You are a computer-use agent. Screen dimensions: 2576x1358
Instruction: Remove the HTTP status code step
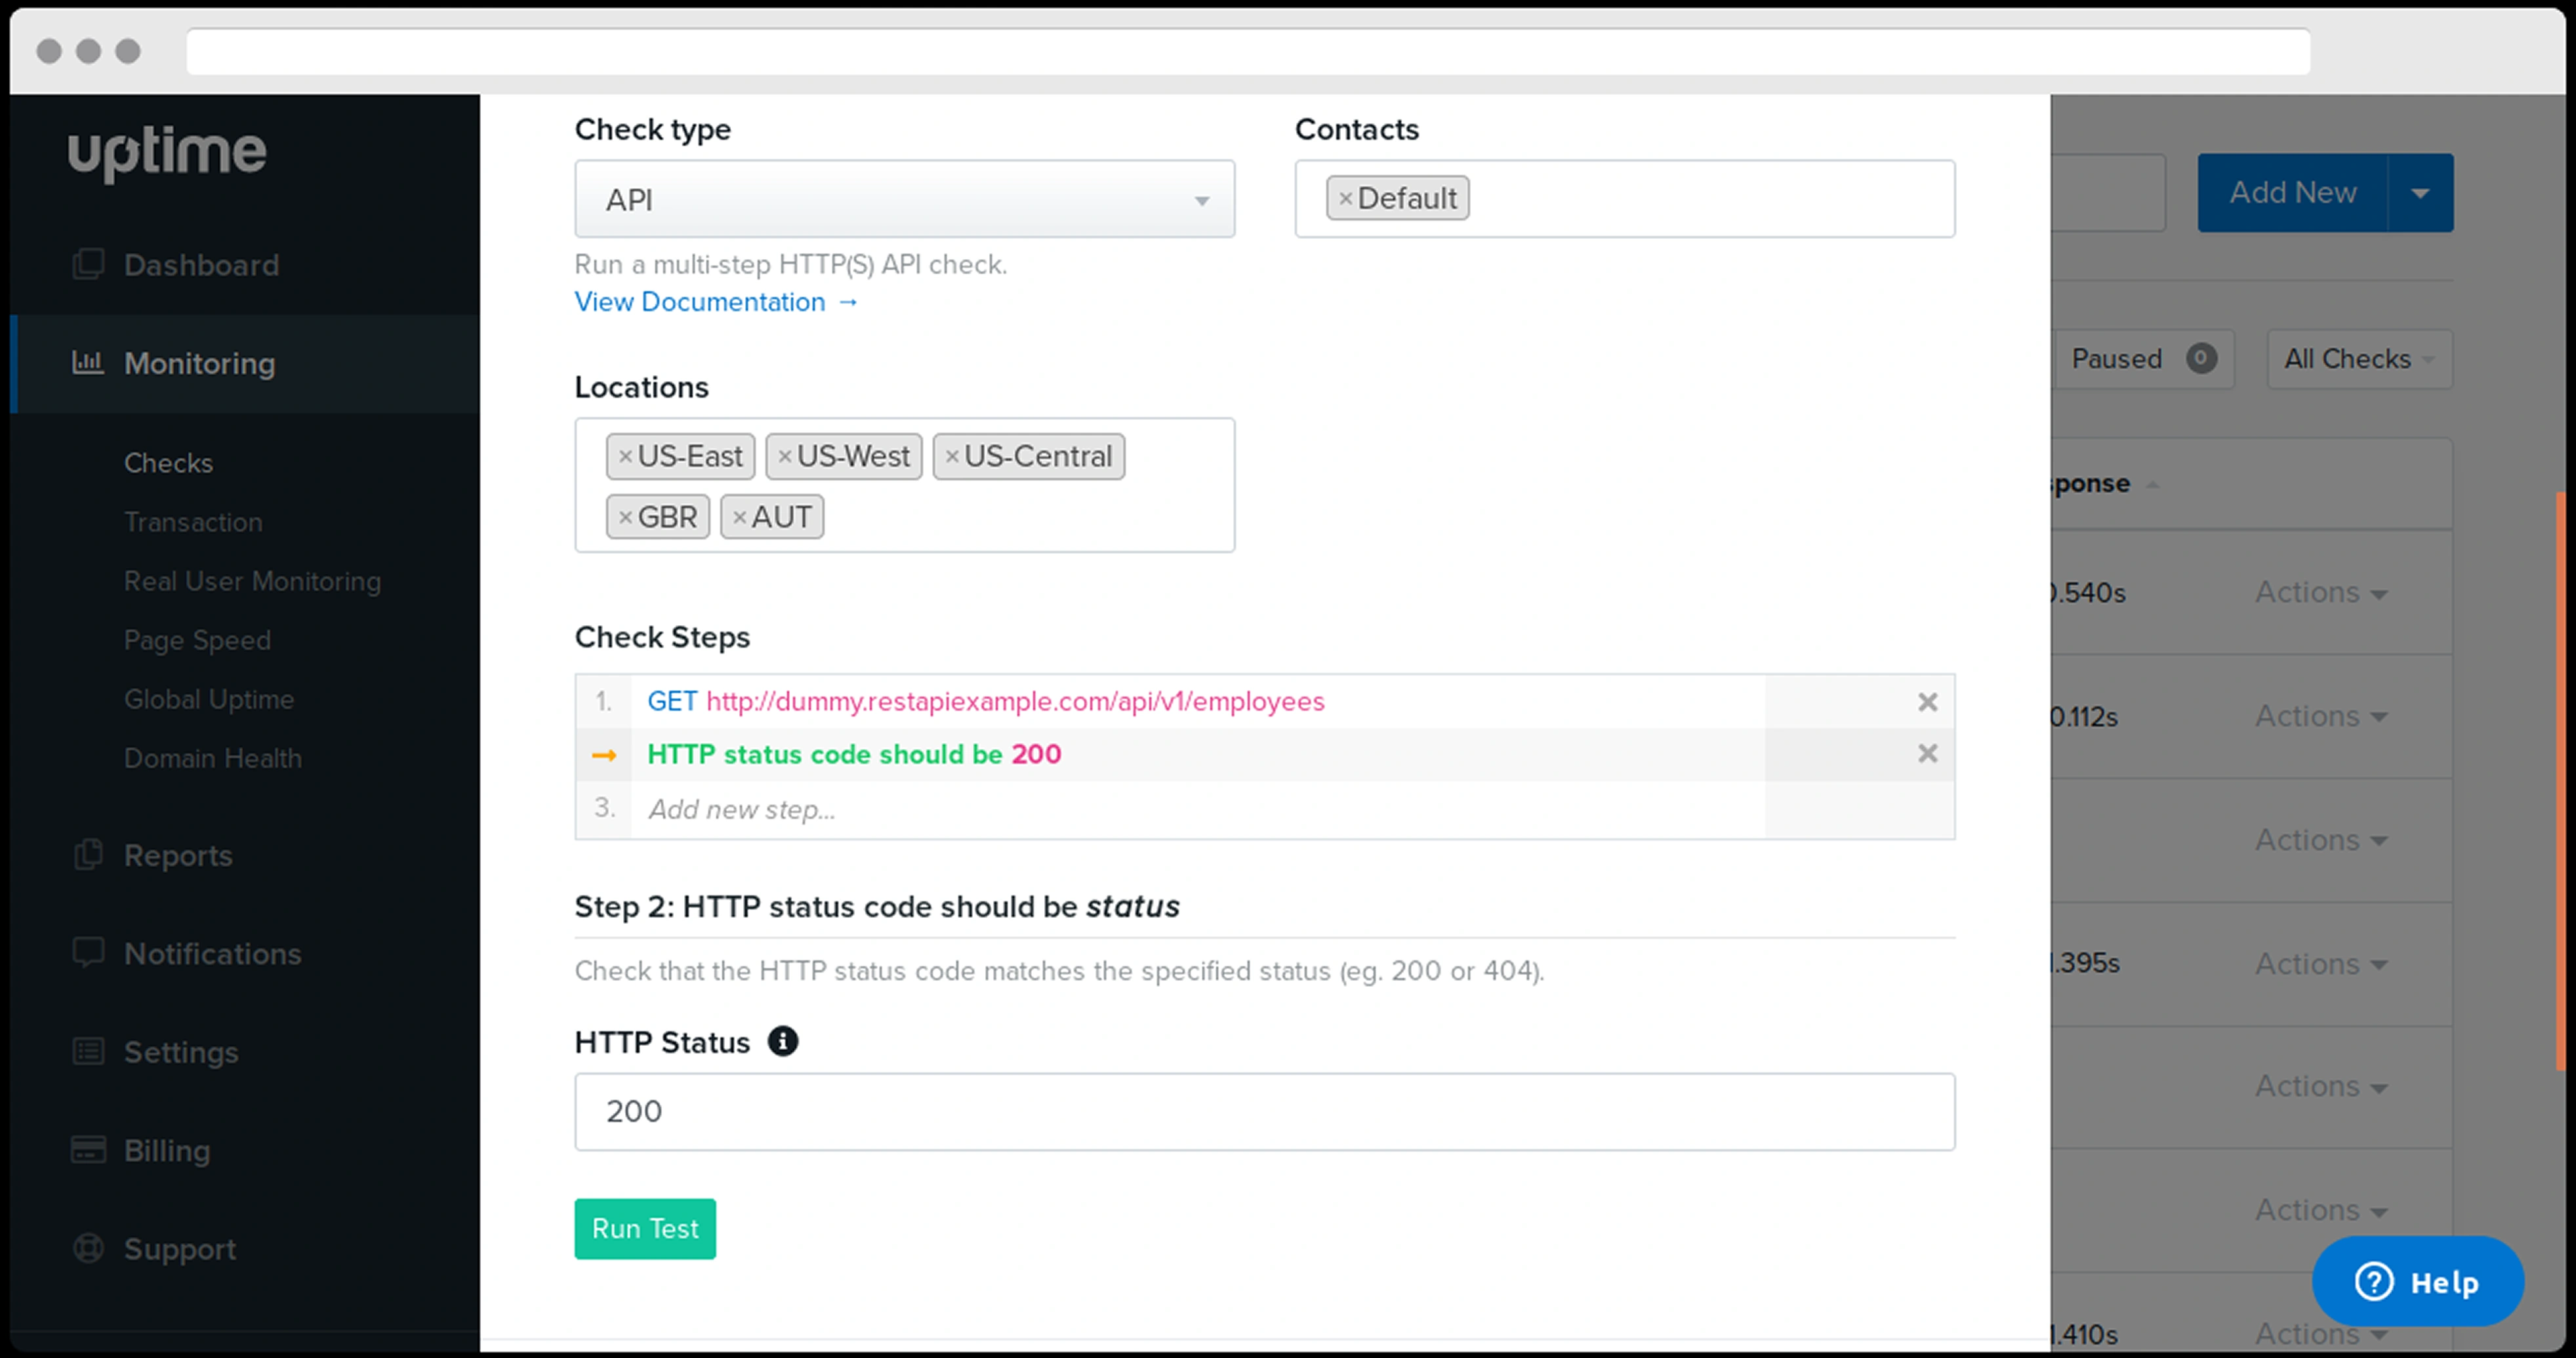pyautogui.click(x=1927, y=753)
